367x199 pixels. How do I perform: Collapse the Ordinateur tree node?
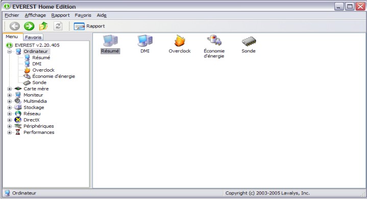(9, 51)
